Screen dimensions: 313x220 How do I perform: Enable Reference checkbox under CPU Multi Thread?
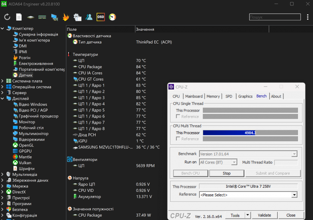click(178, 139)
